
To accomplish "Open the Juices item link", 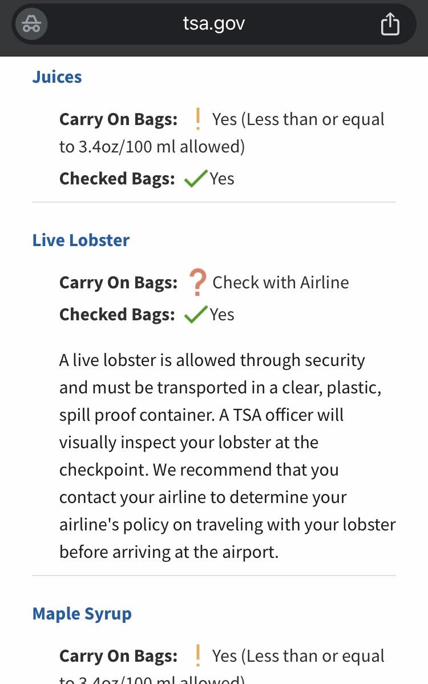I will 57,77.
